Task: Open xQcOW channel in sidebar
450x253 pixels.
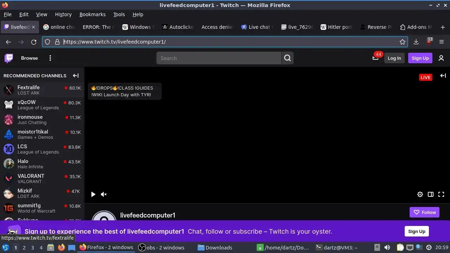Action: point(42,105)
